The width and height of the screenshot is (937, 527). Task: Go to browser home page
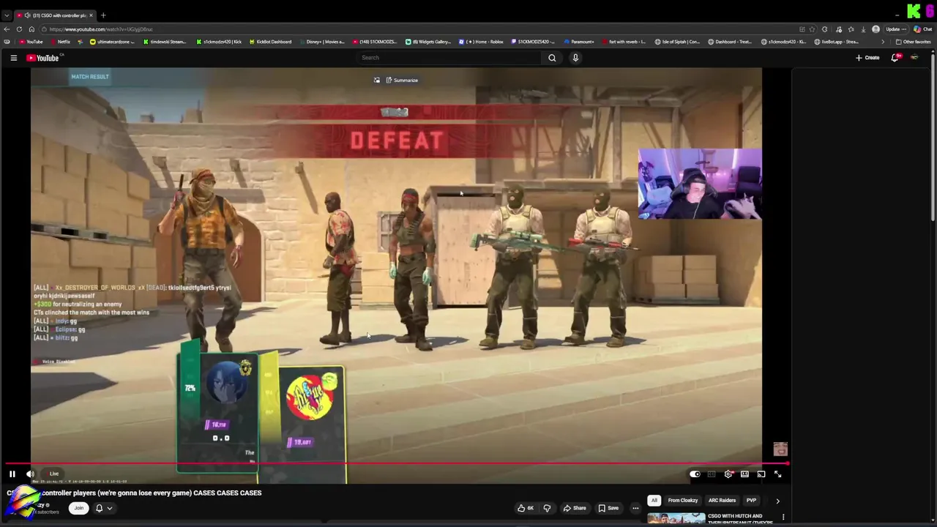[31, 29]
